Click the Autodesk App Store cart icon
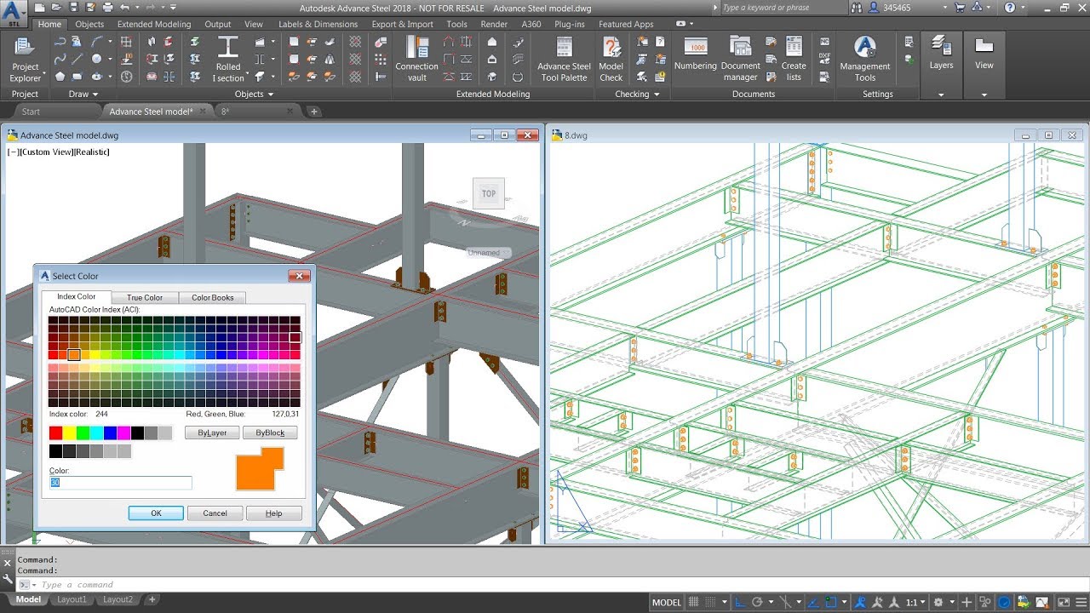This screenshot has height=613, width=1090. (960, 8)
